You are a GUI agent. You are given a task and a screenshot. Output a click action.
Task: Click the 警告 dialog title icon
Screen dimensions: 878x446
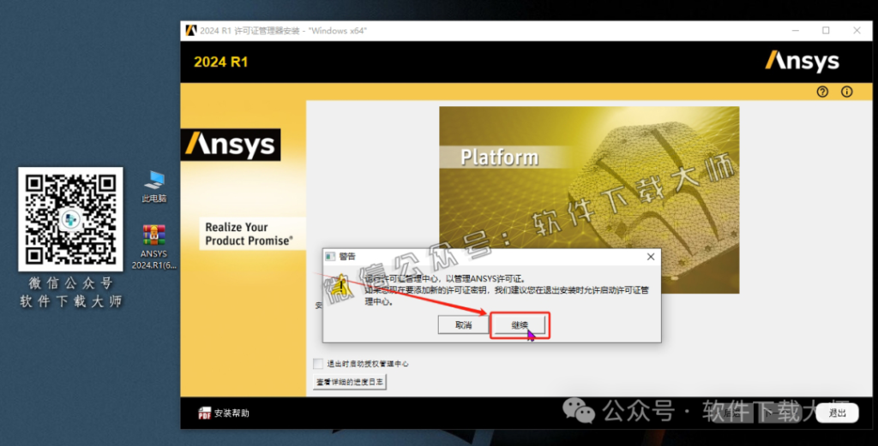[330, 257]
